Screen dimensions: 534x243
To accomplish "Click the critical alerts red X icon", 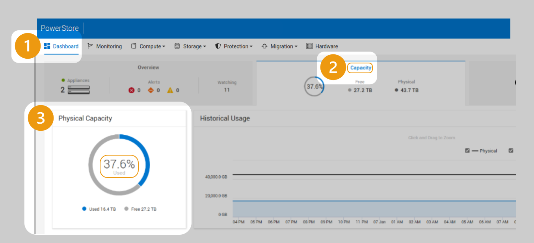I will pos(132,90).
